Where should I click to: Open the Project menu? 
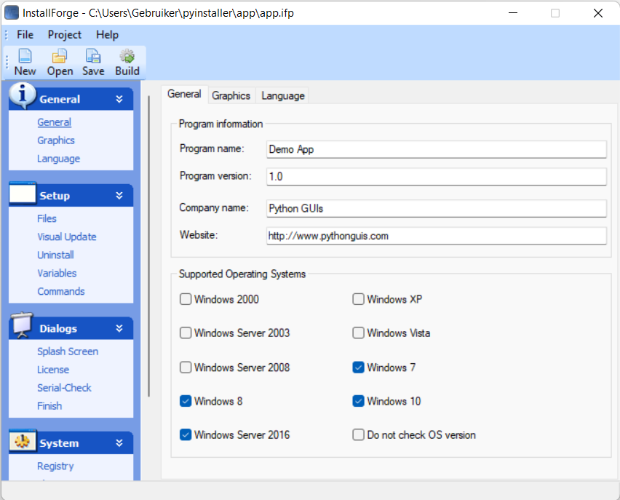point(65,35)
